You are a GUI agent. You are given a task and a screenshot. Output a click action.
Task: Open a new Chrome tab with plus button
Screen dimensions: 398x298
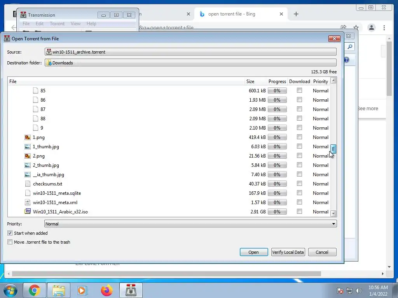click(296, 14)
